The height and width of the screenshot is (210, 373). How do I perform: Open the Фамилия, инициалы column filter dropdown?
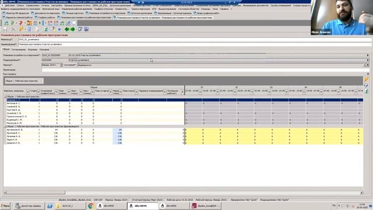pos(27,92)
